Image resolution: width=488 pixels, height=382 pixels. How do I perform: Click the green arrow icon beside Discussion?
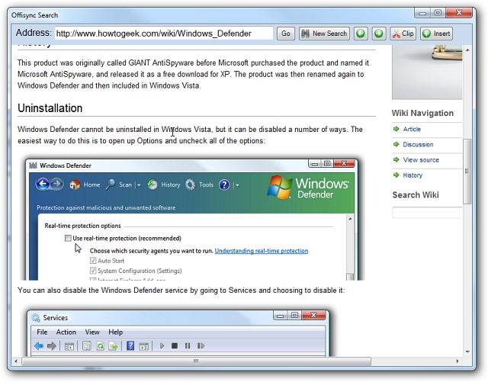[x=396, y=144]
